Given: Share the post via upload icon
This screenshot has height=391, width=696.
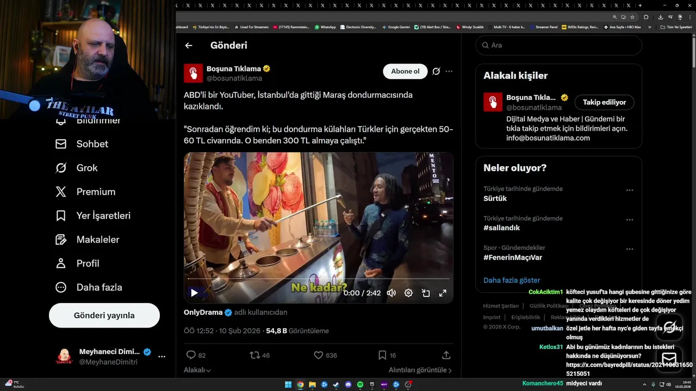Looking at the screenshot, I should click(446, 355).
